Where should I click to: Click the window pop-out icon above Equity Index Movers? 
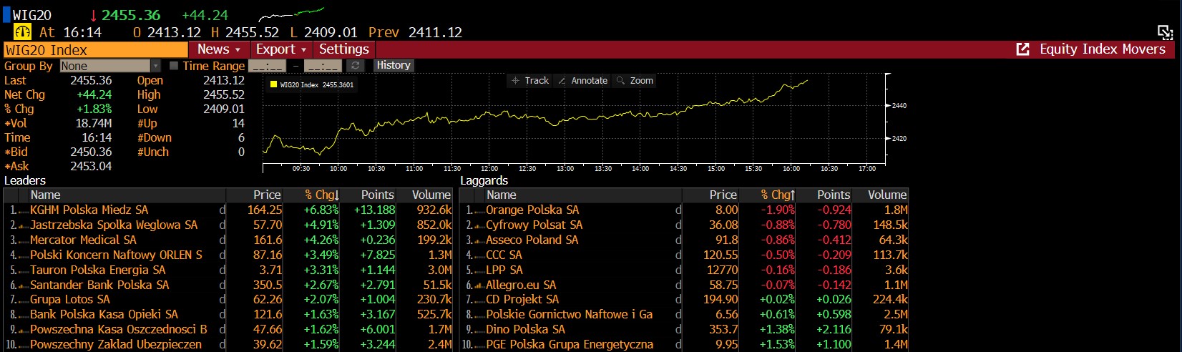[1166, 32]
